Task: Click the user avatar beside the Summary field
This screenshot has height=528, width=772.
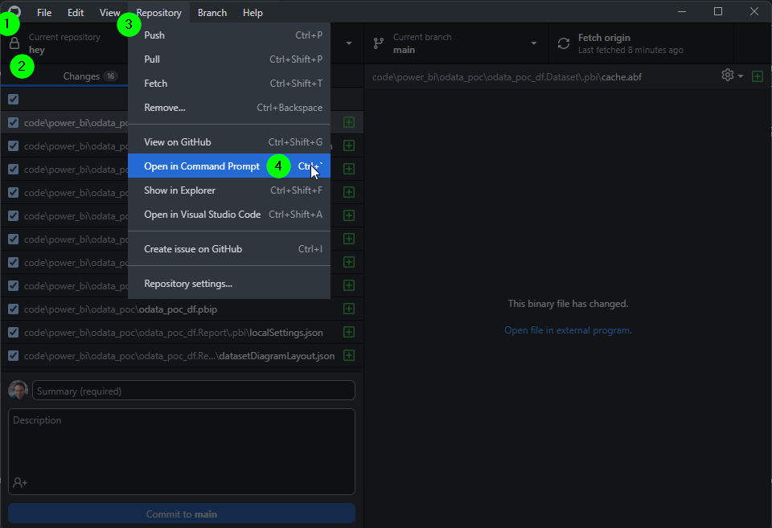Action: tap(18, 391)
